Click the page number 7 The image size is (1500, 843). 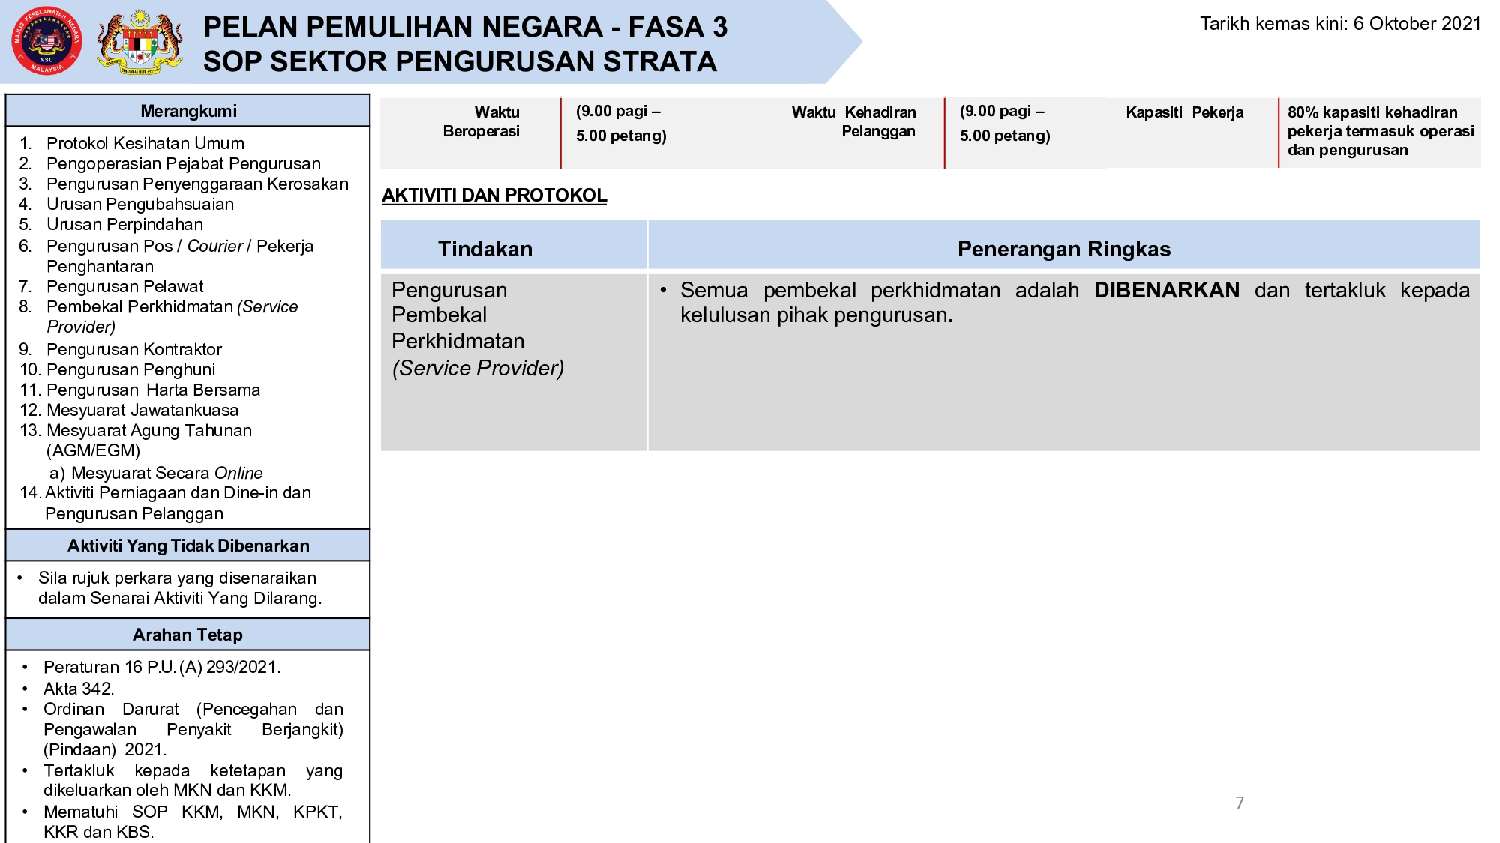click(x=1240, y=803)
